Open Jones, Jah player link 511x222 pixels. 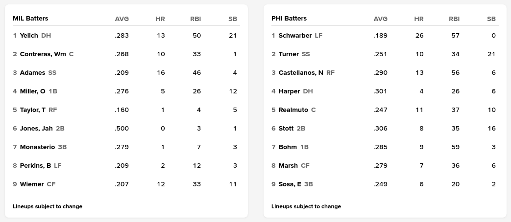36,129
